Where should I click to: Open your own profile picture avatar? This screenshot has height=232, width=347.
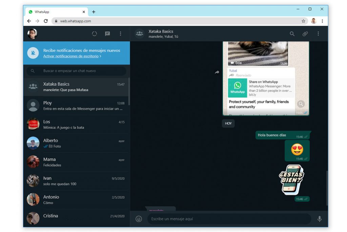coord(32,34)
